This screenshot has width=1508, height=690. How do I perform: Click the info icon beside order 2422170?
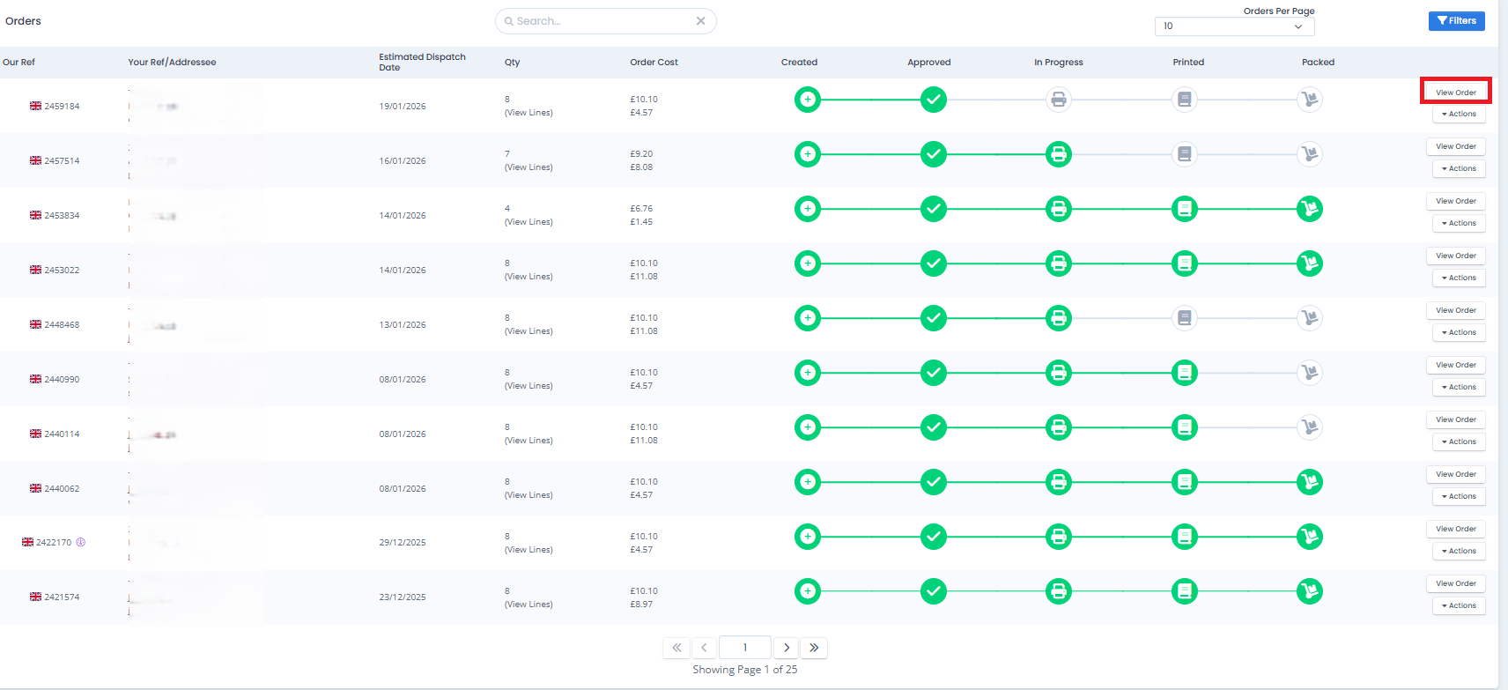click(81, 543)
